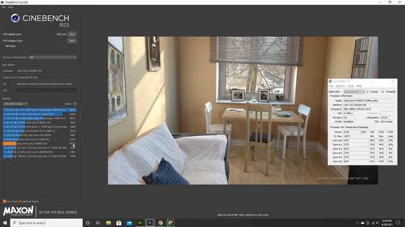Click the Maxon logo
The width and height of the screenshot is (405, 227).
point(18,211)
